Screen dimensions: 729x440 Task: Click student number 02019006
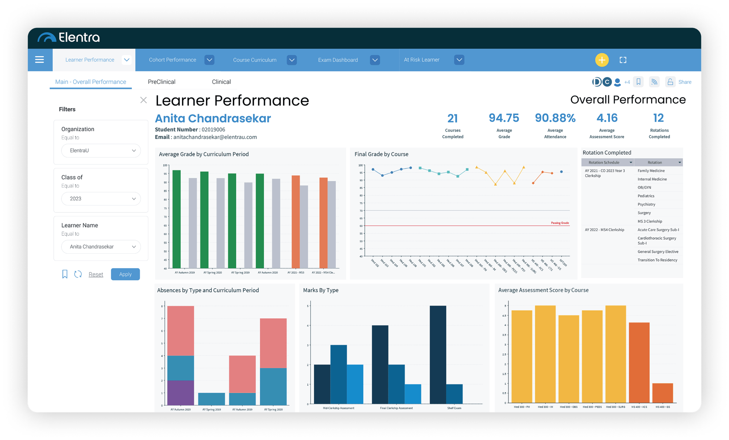coord(213,130)
